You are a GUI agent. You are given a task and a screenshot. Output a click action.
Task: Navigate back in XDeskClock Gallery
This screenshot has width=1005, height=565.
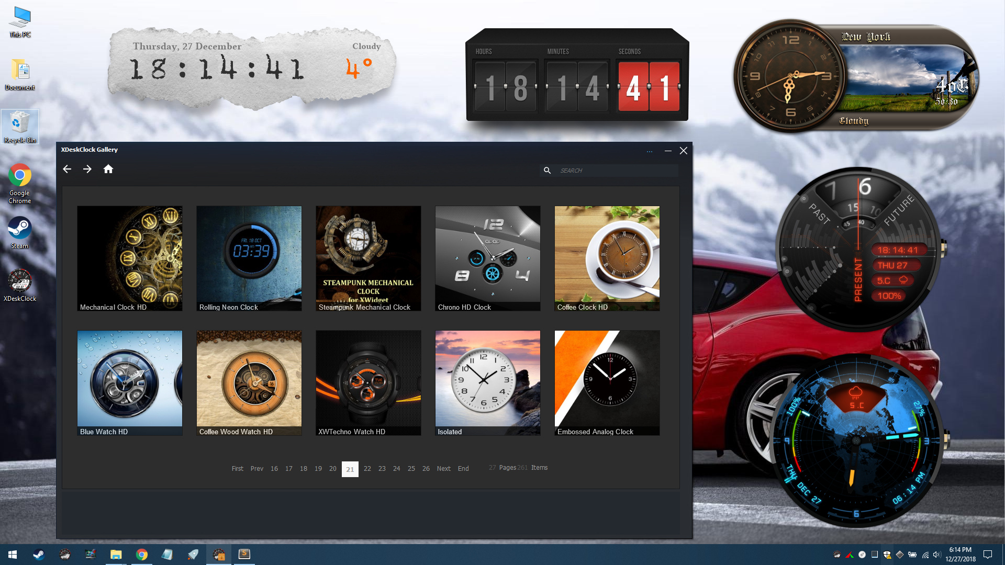coord(67,169)
